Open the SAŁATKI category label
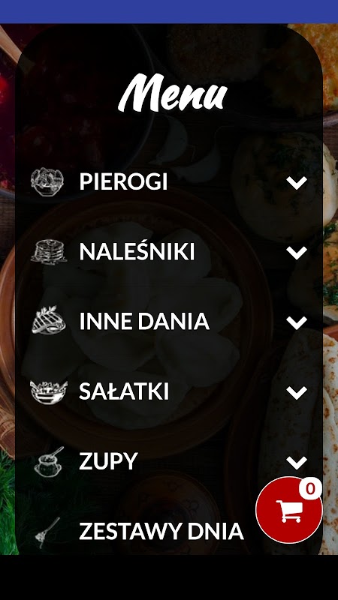 coord(124,391)
